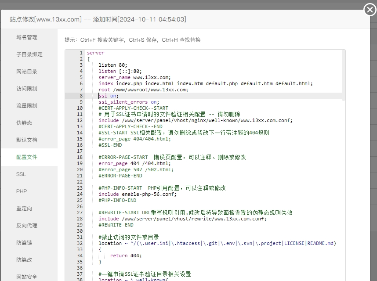Go to the 防篡改 tab
The width and height of the screenshot is (377, 281).
(x=24, y=260)
